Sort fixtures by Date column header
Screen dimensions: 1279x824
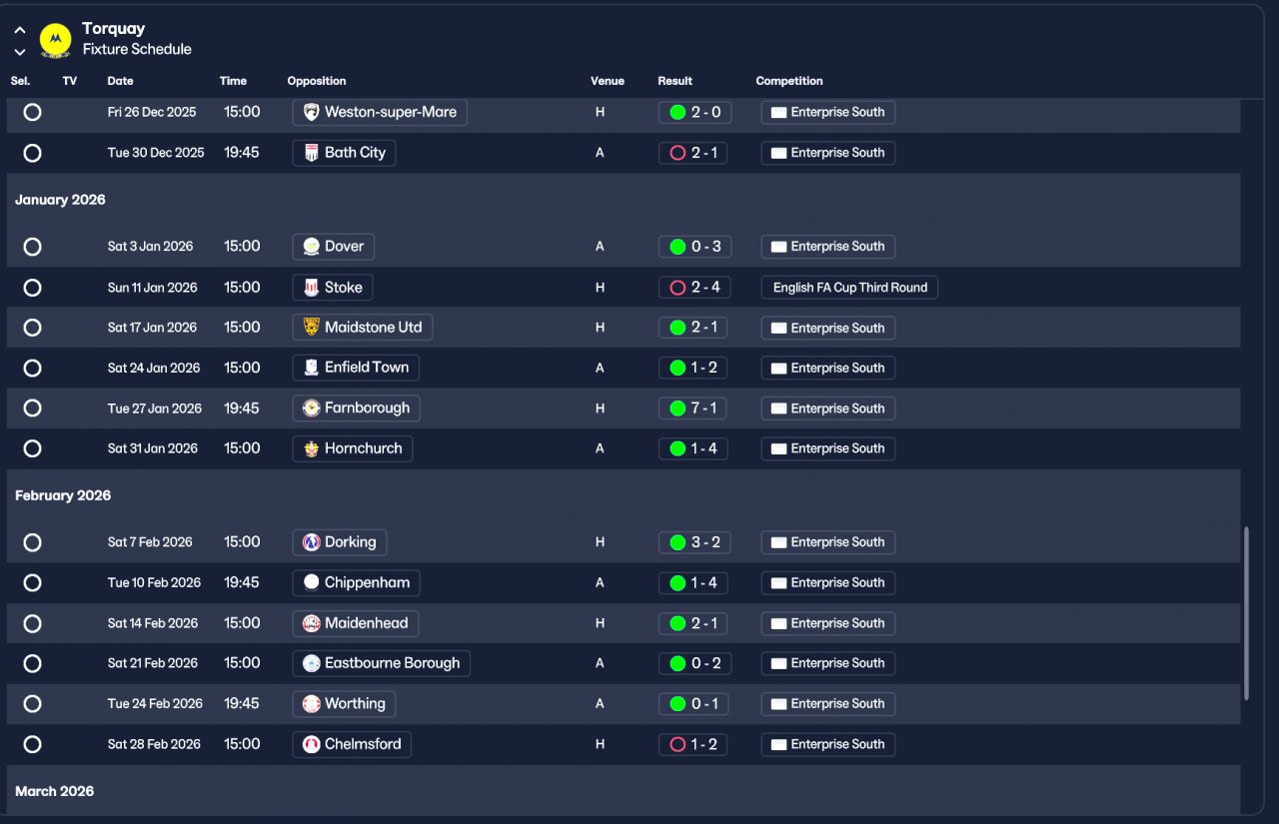click(120, 81)
